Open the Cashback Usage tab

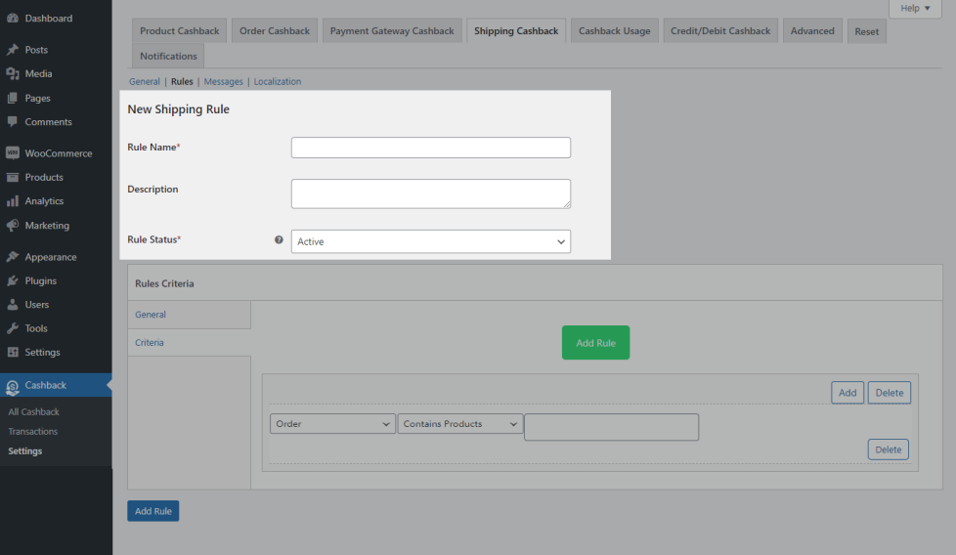point(614,31)
